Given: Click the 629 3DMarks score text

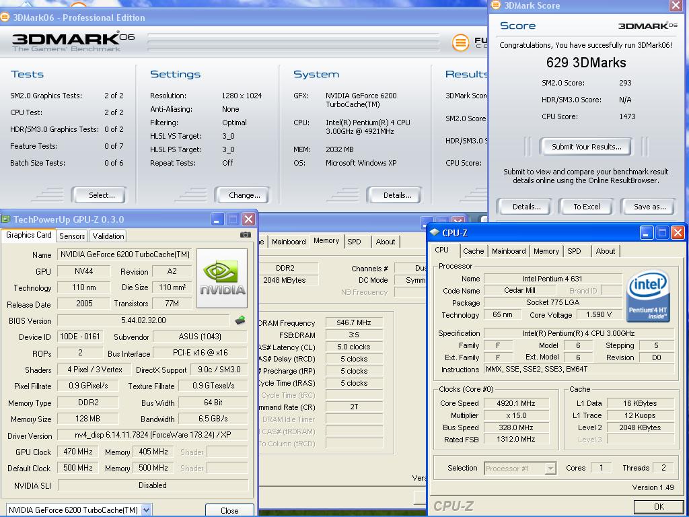Looking at the screenshot, I should (586, 63).
